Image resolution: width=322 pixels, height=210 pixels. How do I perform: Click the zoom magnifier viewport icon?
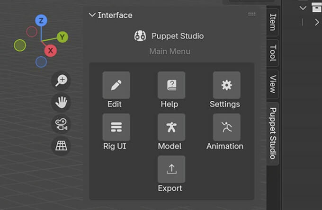coord(61,80)
